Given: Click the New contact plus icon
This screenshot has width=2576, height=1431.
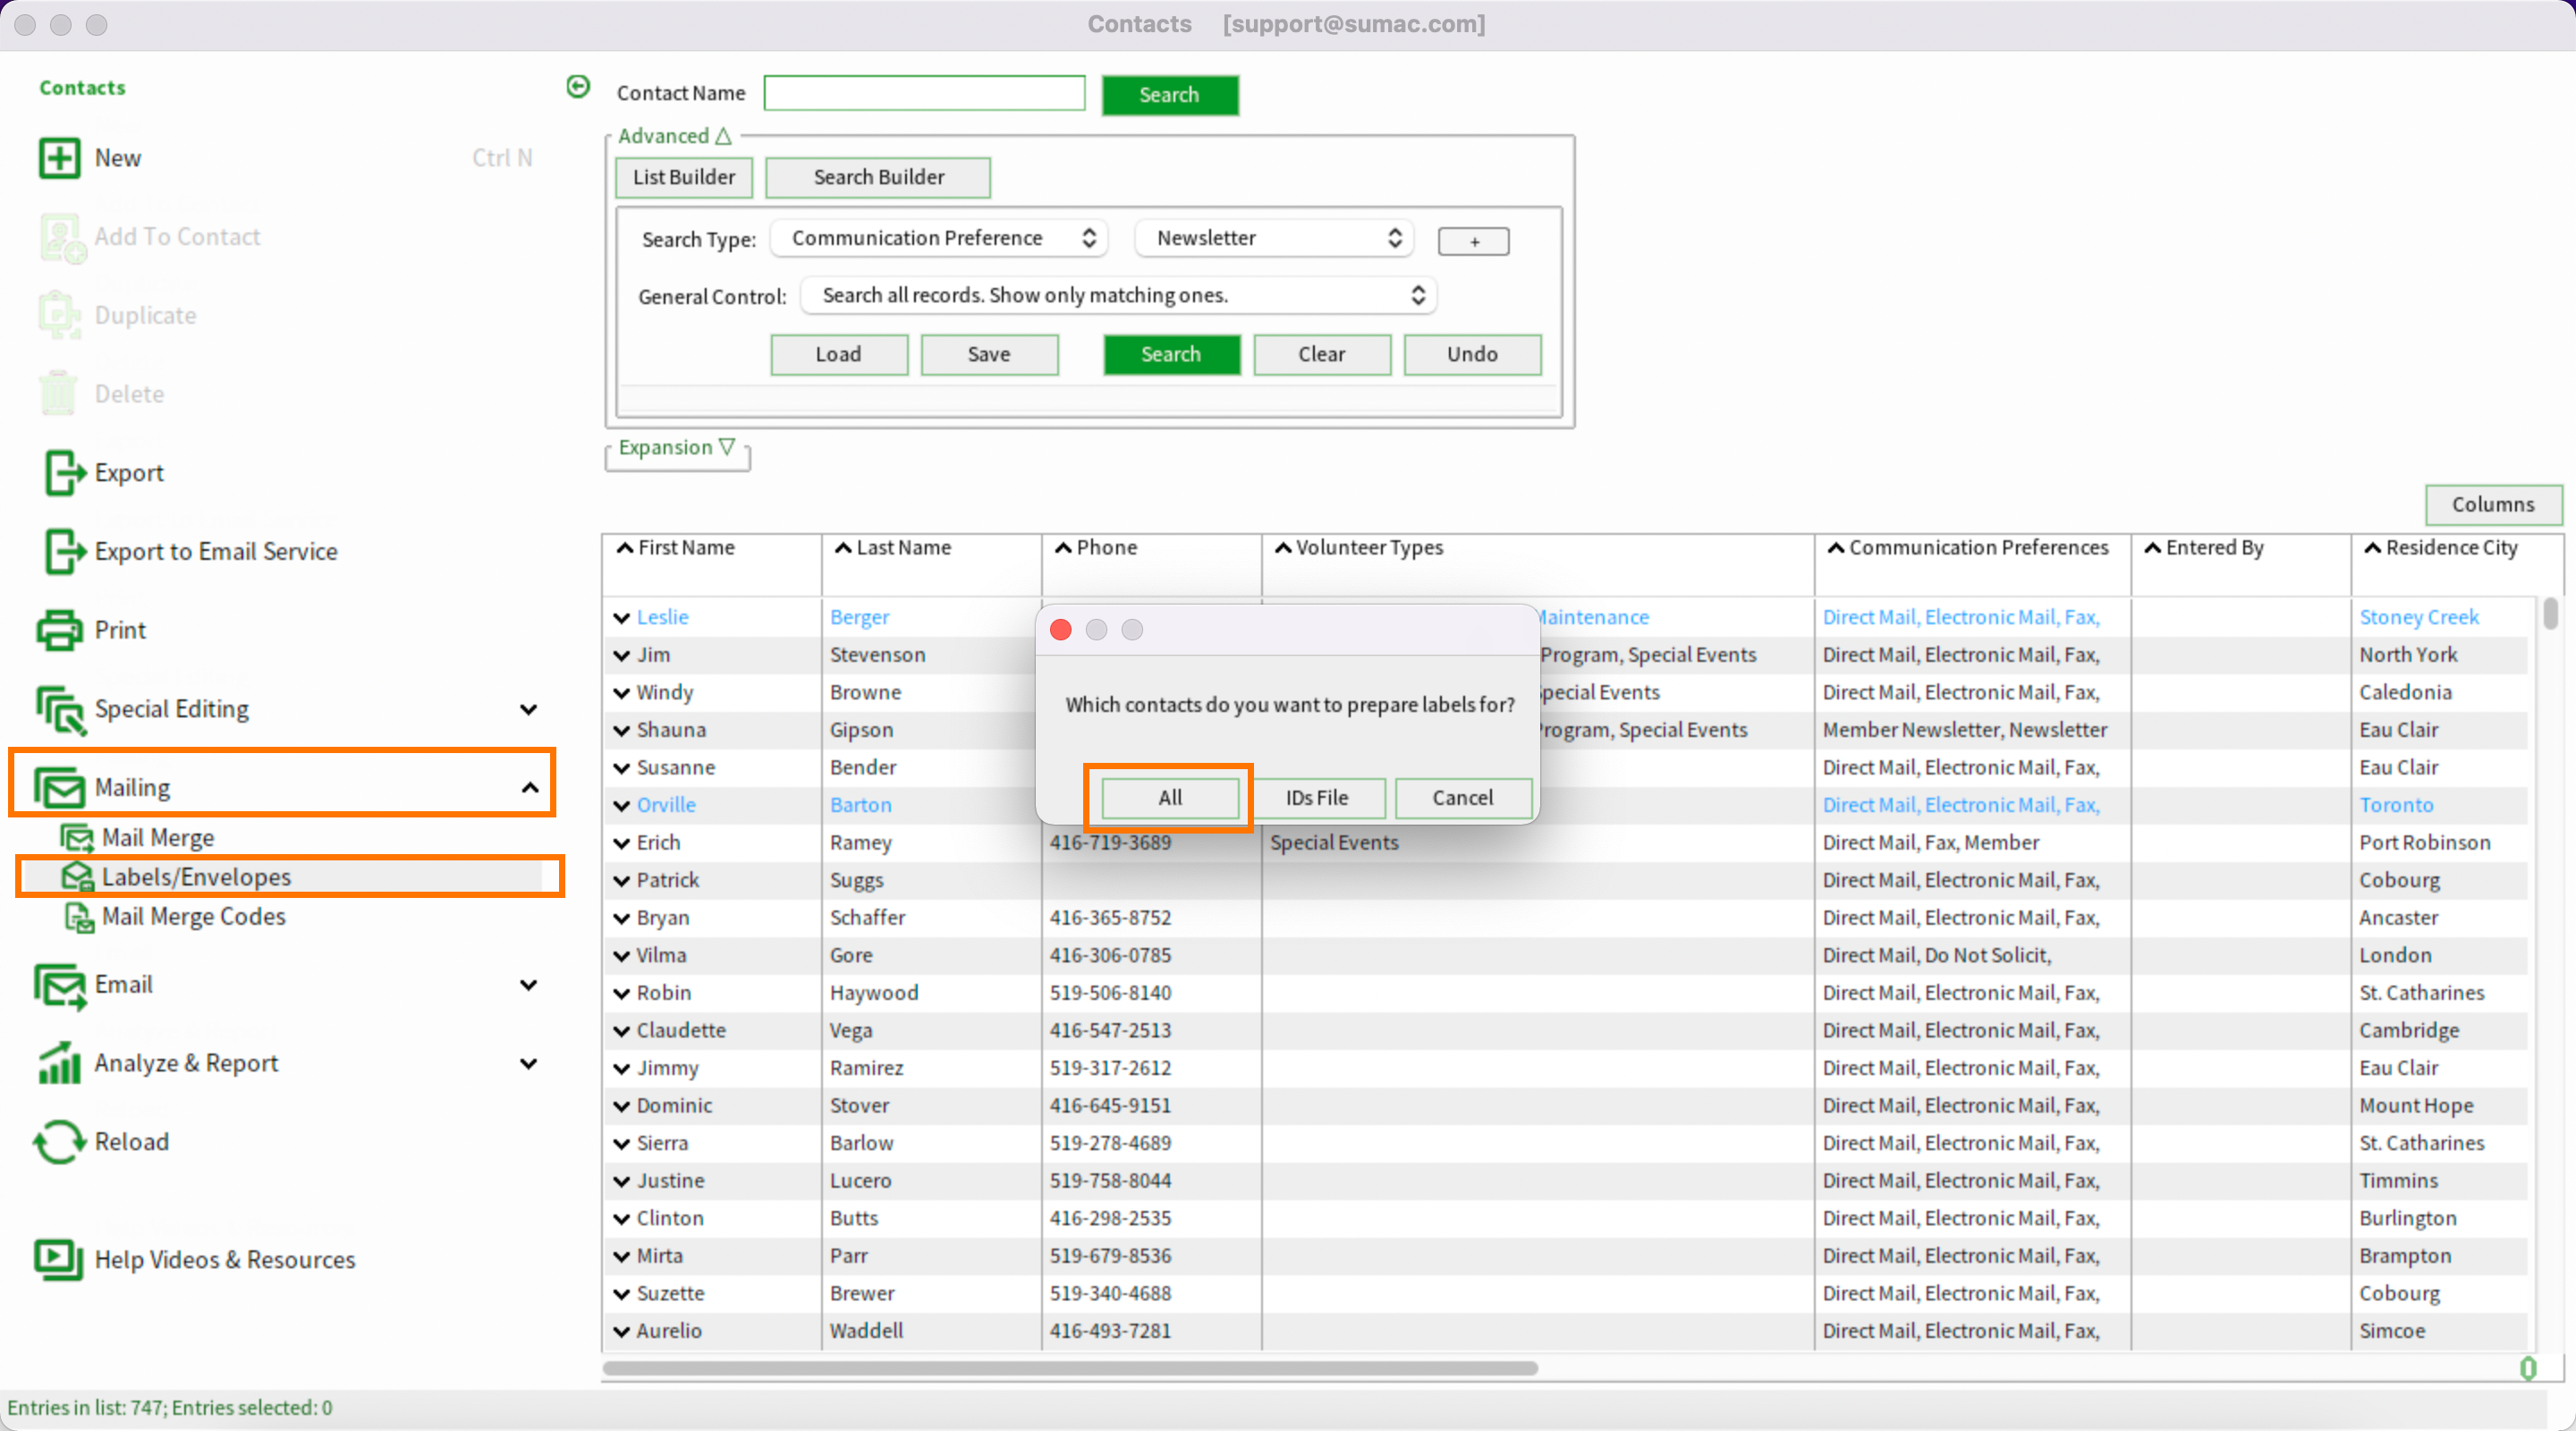Looking at the screenshot, I should pyautogui.click(x=59, y=158).
